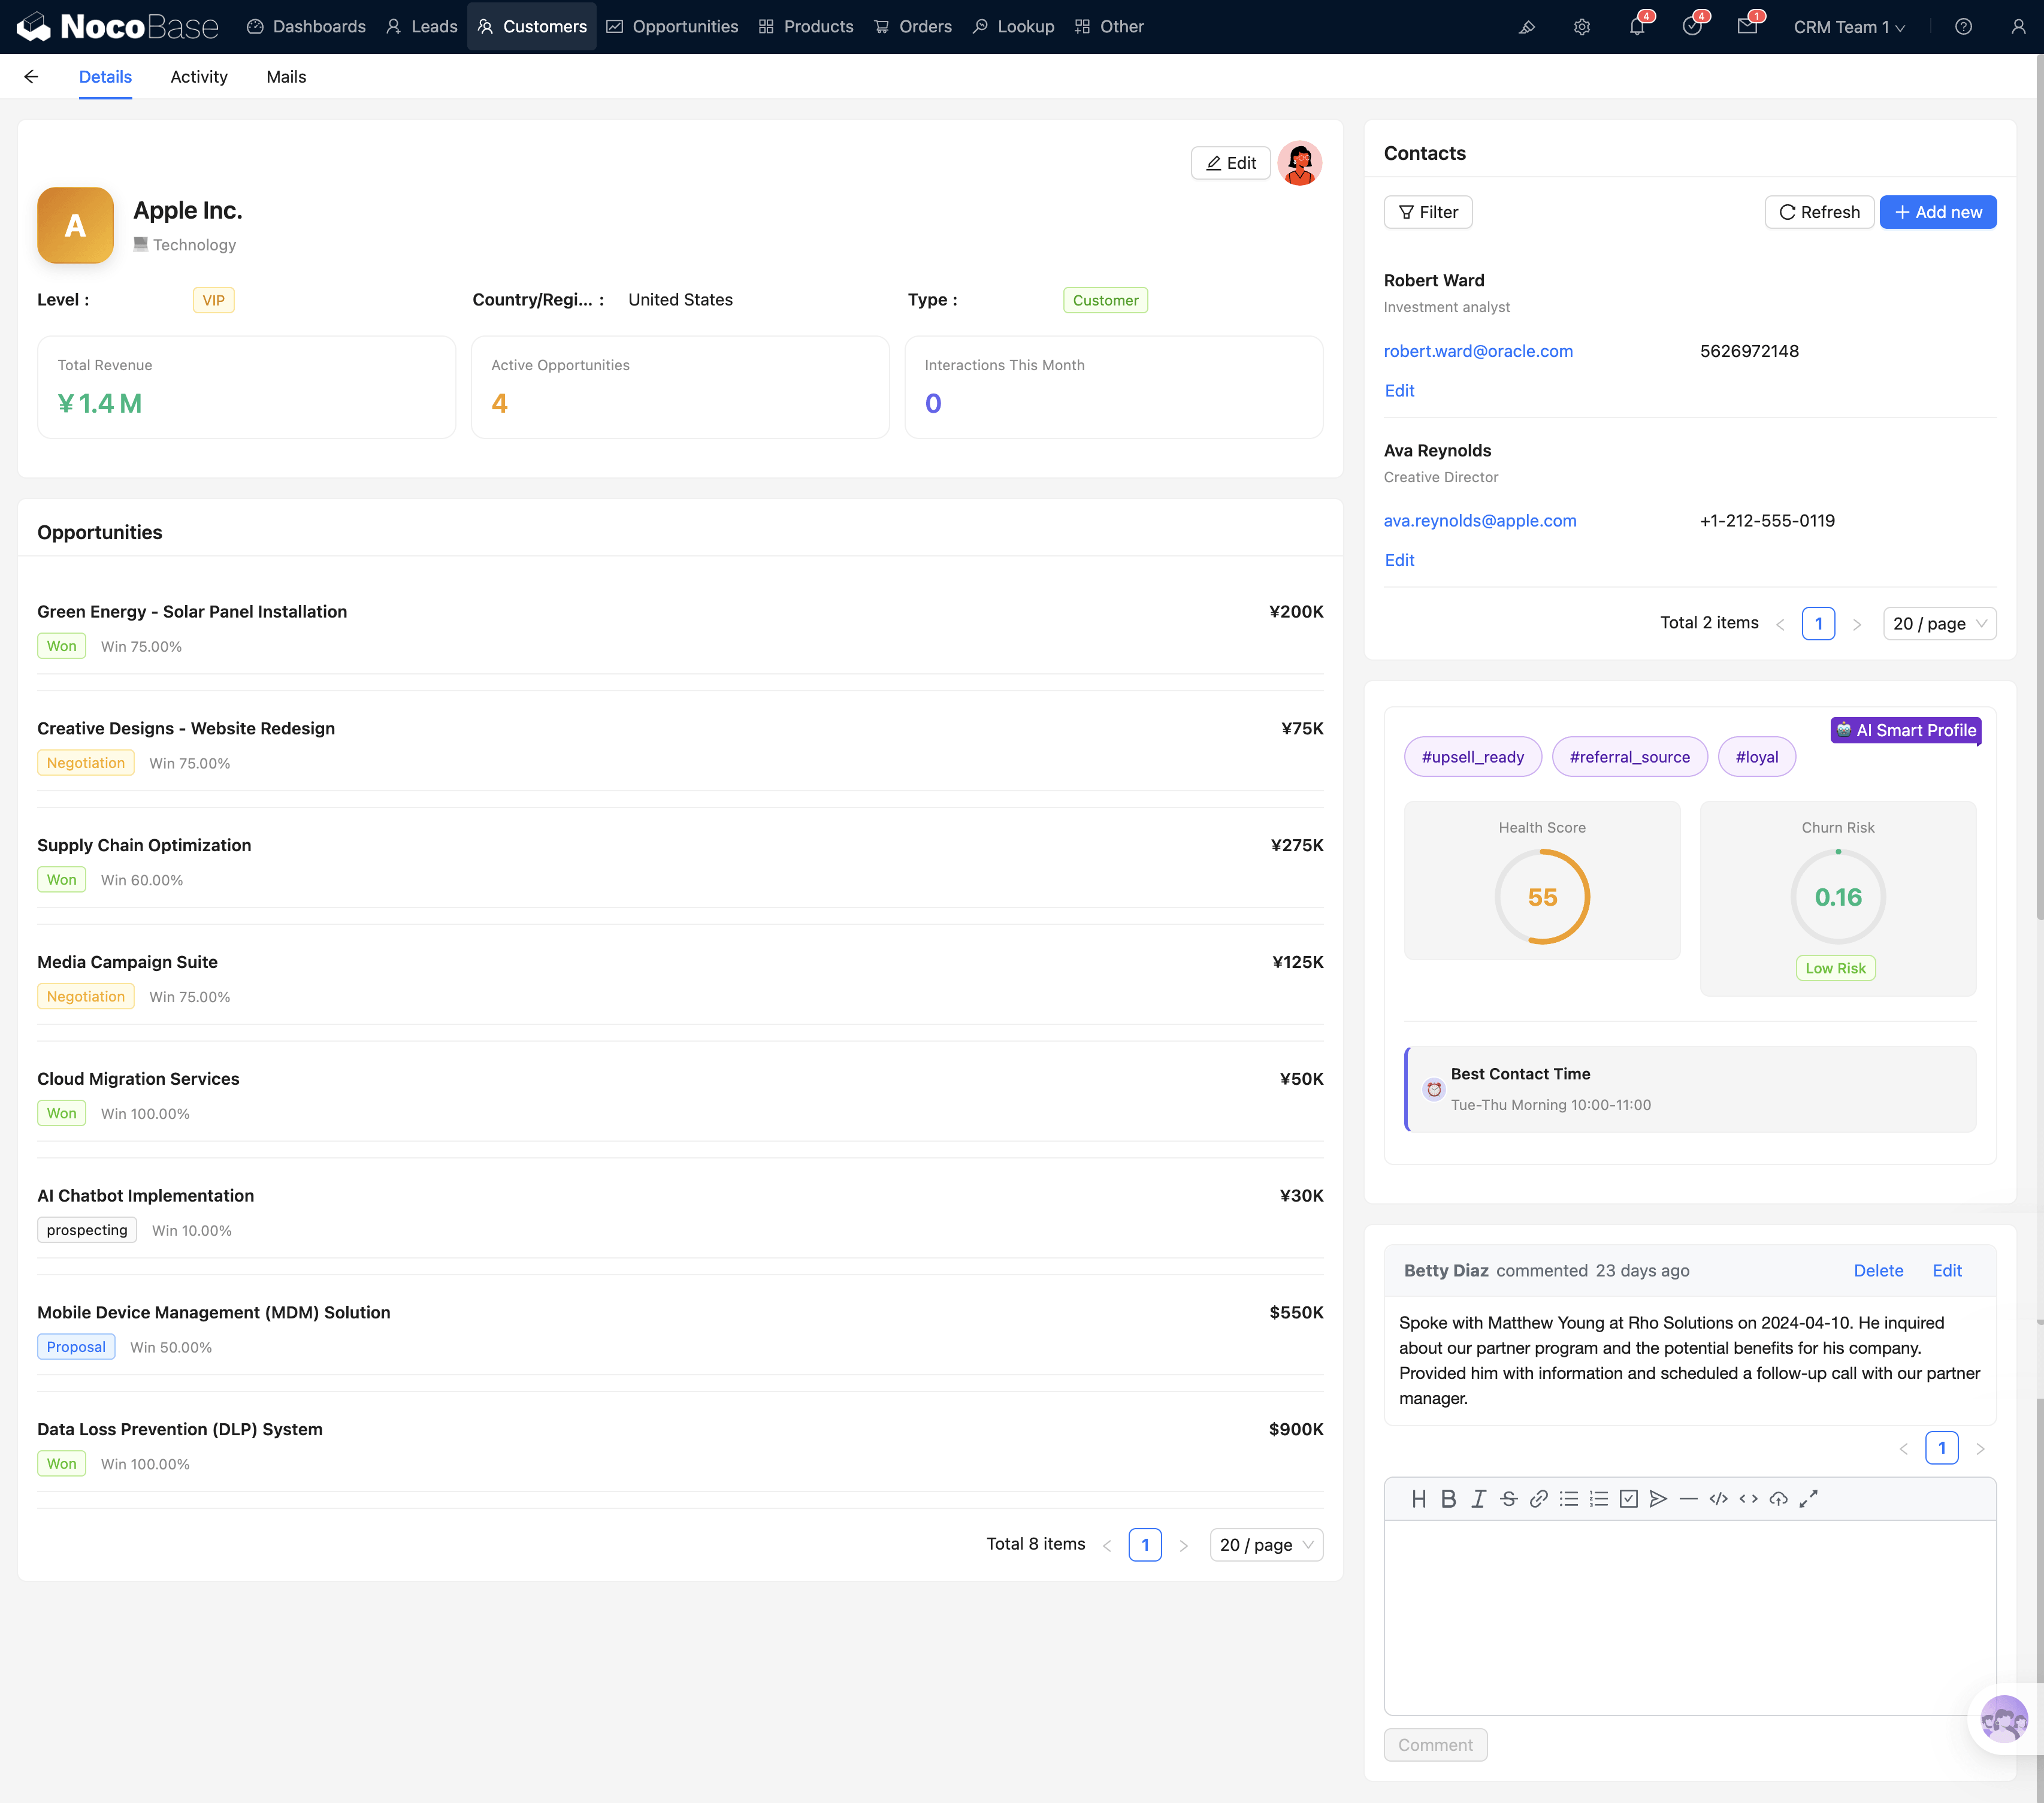2044x1803 pixels.
Task: Click the upload cloud icon in editor
Action: click(1778, 1498)
